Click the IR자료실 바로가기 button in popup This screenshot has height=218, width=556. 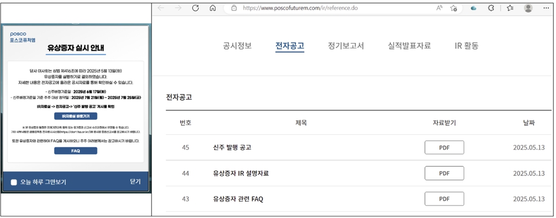(x=75, y=116)
